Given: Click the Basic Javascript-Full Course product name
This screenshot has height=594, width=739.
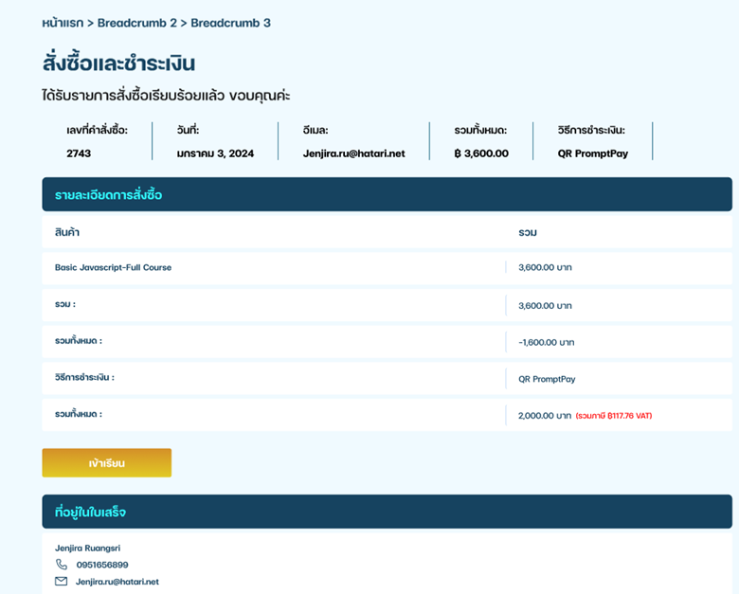Looking at the screenshot, I should tap(113, 267).
